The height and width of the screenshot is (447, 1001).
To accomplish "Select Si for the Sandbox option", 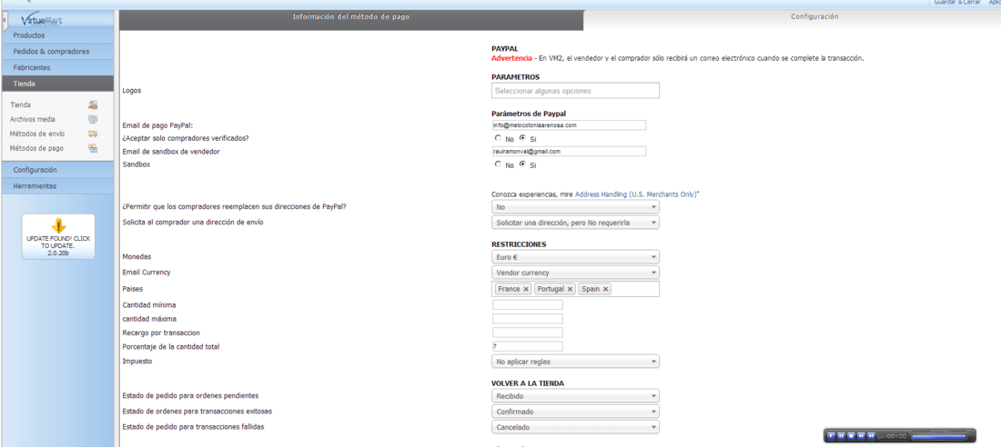I will point(523,164).
